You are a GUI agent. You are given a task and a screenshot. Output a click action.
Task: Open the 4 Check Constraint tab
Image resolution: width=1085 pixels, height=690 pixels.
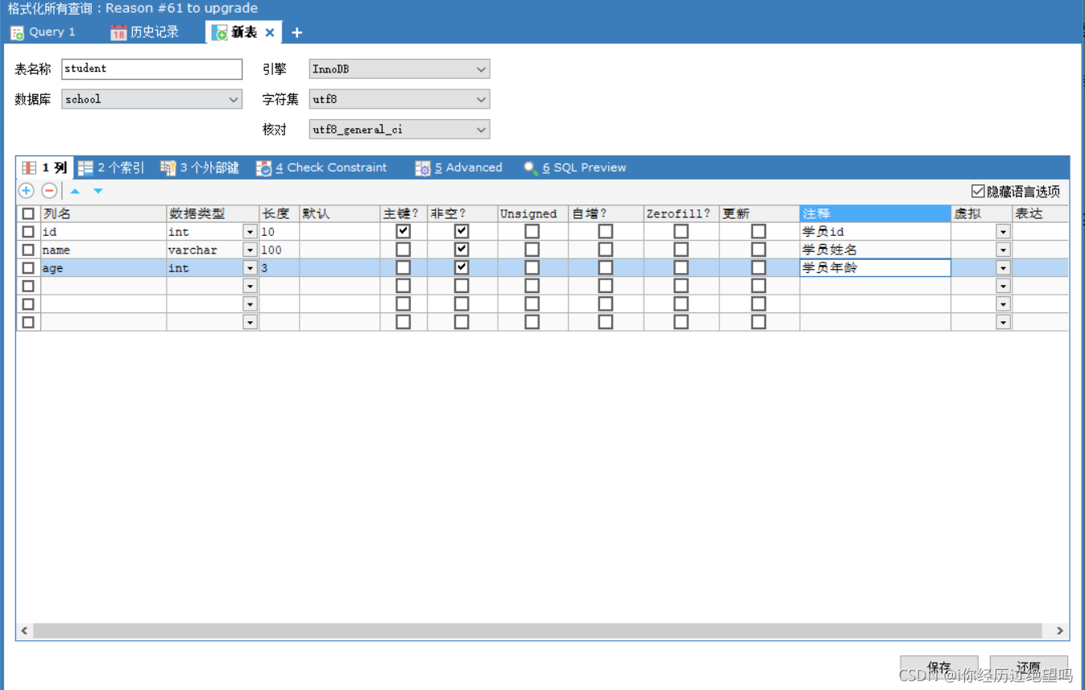coord(322,167)
